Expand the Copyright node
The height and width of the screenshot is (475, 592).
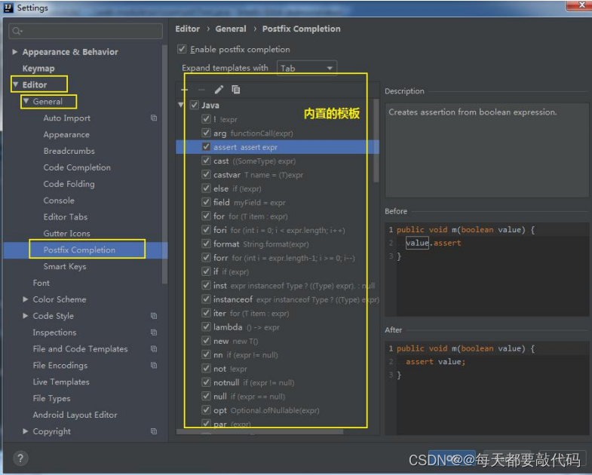[26, 431]
